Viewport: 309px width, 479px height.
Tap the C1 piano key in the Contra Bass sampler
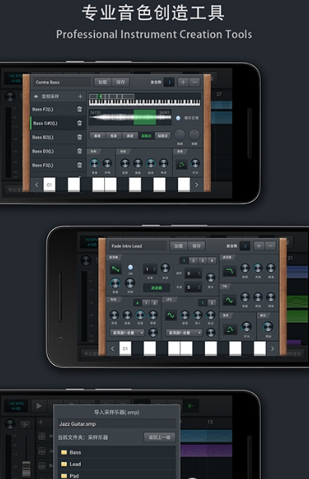pos(49,185)
